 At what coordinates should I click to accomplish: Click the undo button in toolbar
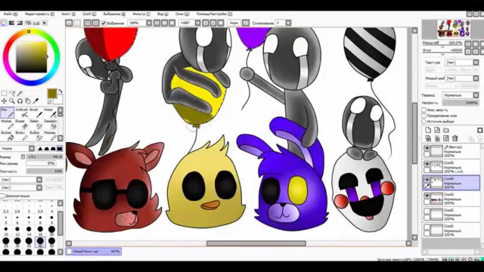tap(69, 23)
